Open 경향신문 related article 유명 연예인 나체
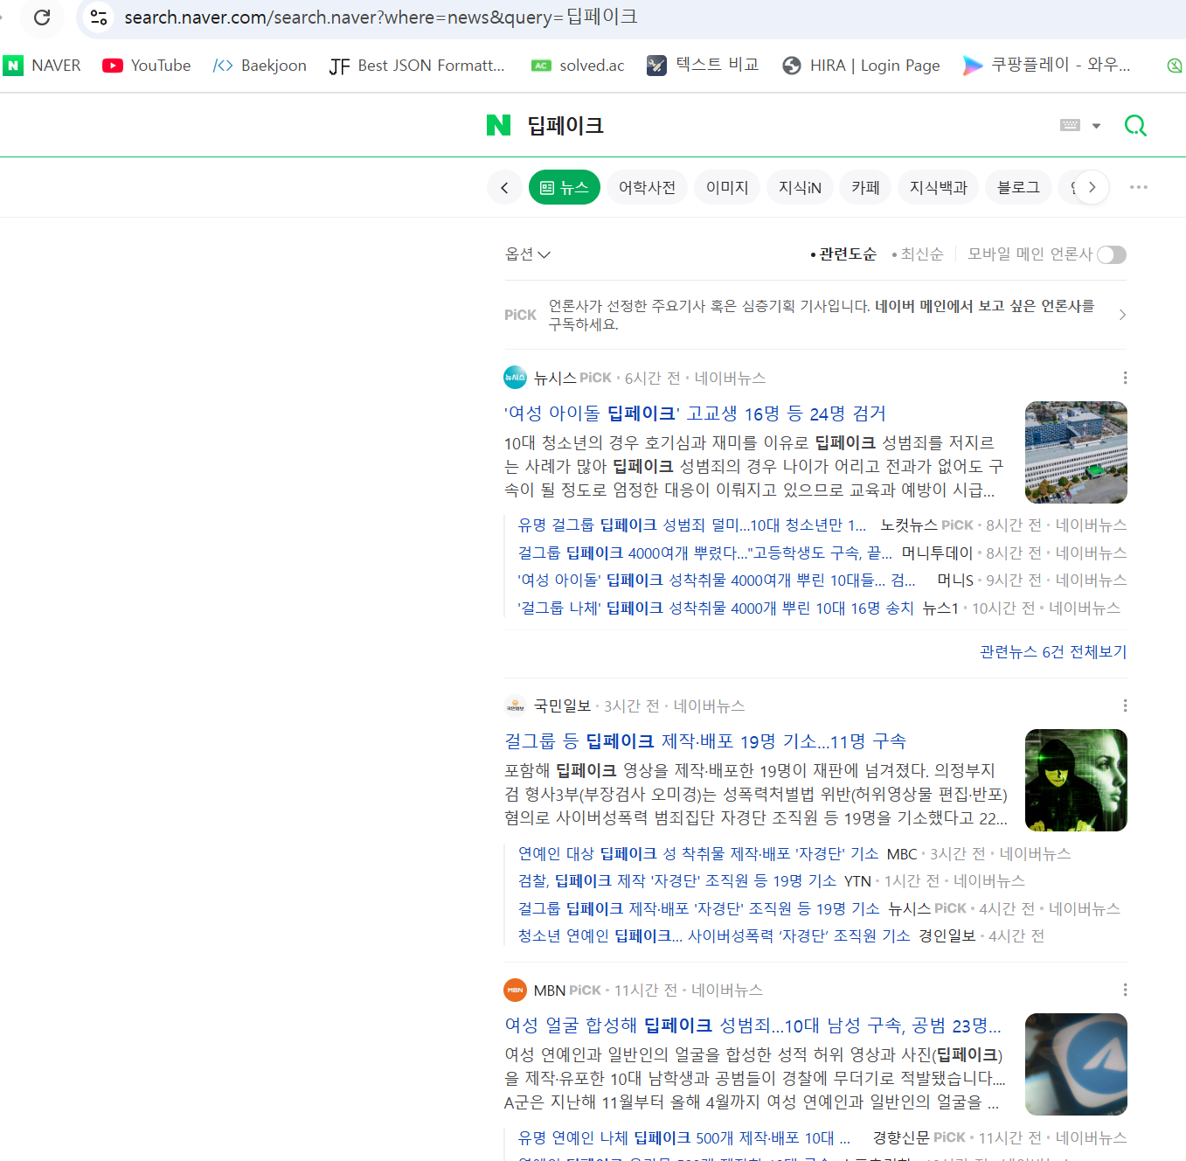The height and width of the screenshot is (1161, 1186). [684, 1138]
